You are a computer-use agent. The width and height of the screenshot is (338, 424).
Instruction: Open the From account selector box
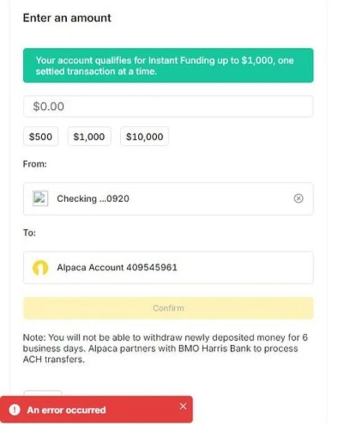coord(168,198)
